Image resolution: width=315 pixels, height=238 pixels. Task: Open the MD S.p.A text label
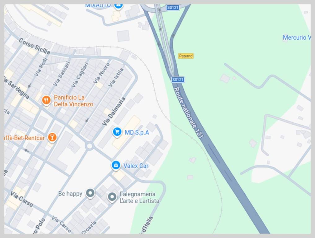(137, 132)
